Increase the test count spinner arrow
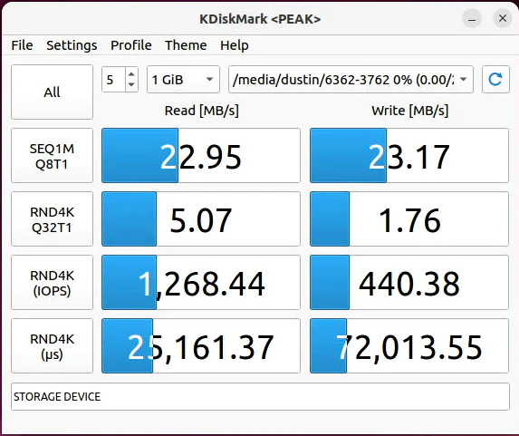 131,74
